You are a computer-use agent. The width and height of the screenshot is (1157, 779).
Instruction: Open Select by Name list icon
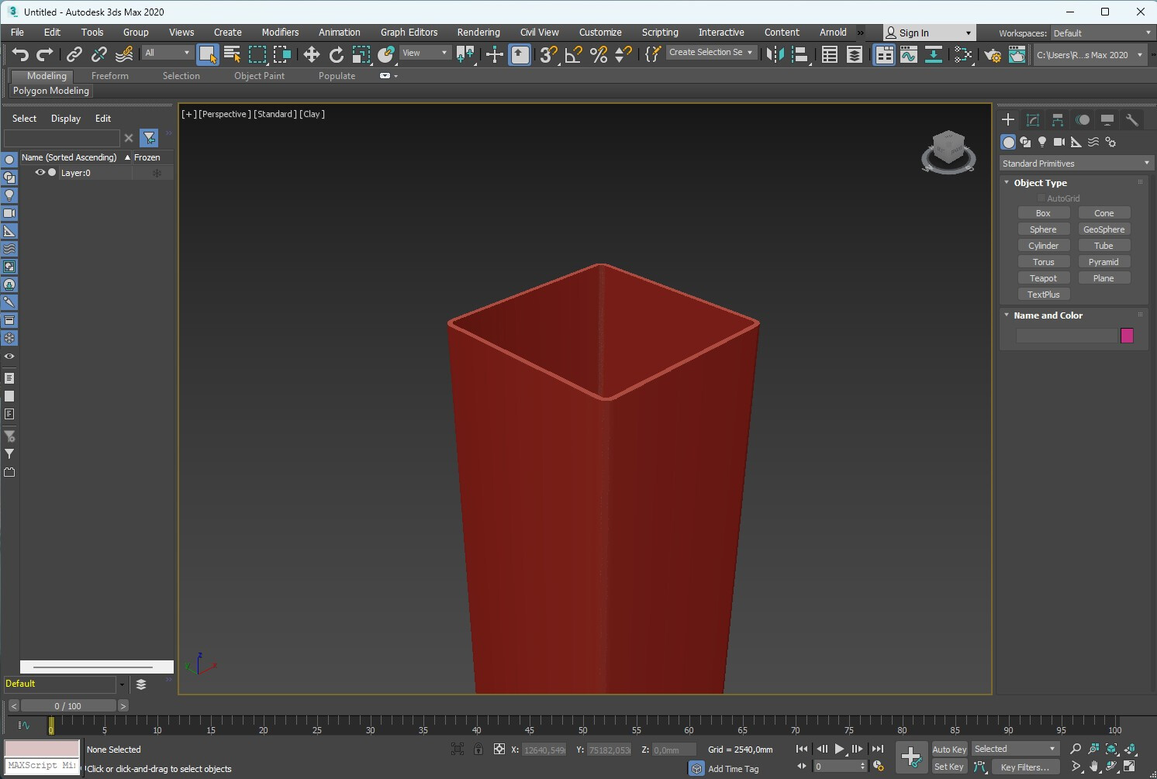[x=232, y=53]
